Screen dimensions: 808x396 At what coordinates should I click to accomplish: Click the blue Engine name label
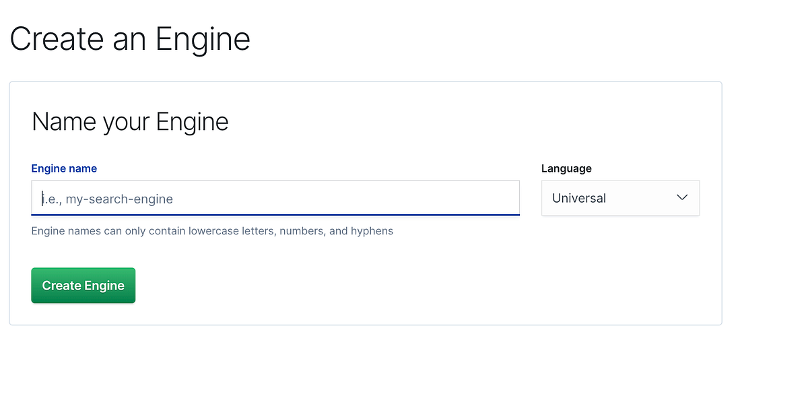(x=64, y=168)
